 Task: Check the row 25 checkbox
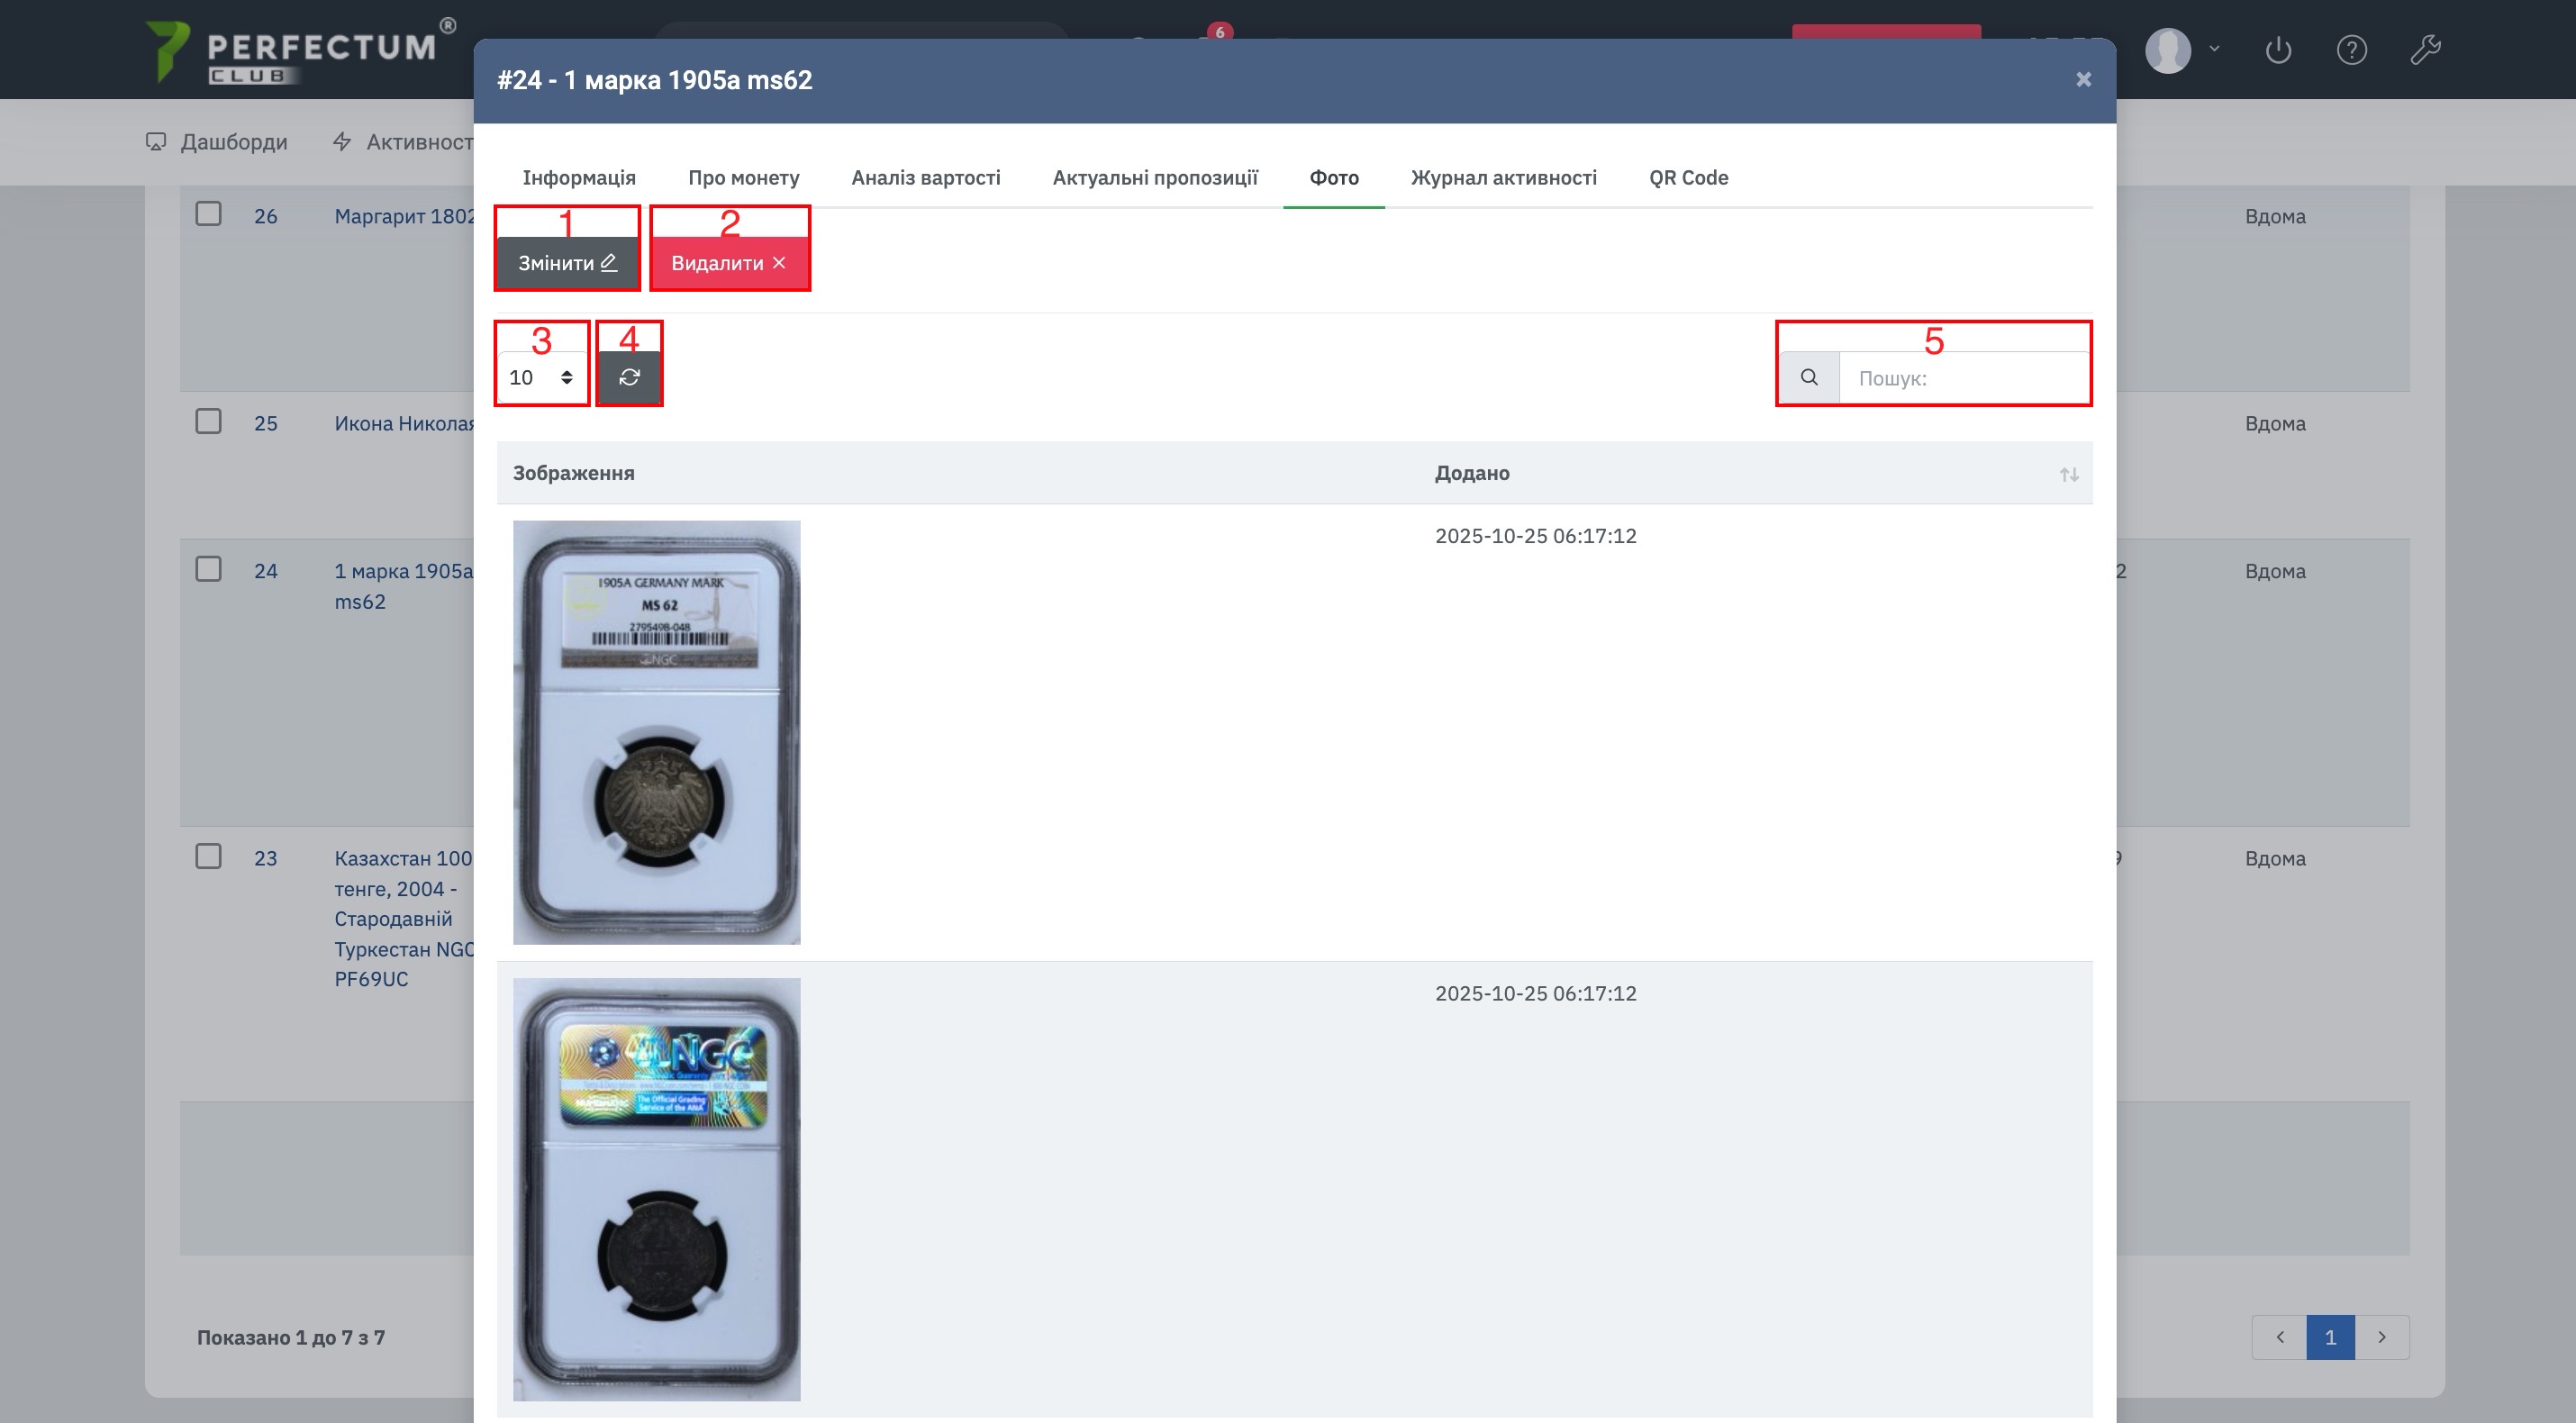[x=208, y=421]
